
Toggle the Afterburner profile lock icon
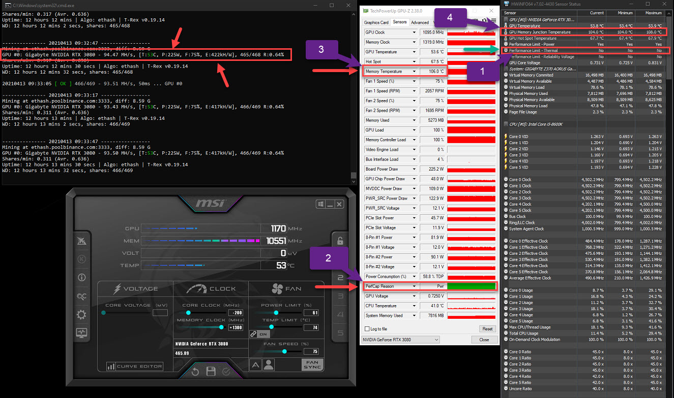point(340,241)
